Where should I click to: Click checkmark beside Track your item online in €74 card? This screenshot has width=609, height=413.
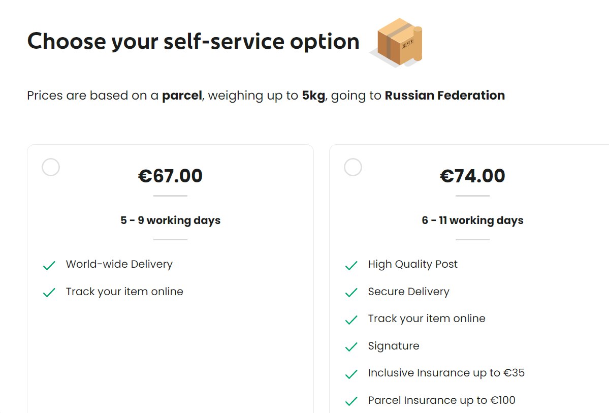351,320
